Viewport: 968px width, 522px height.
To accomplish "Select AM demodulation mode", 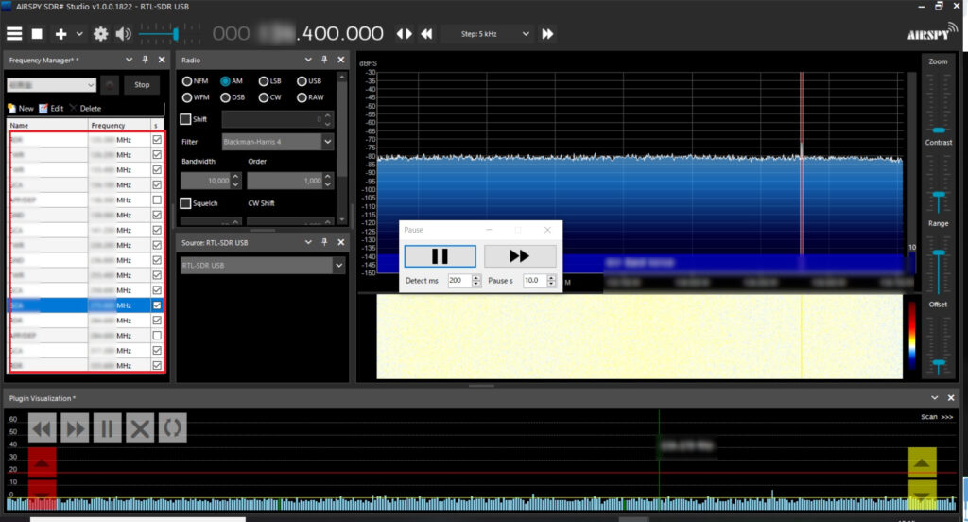I will click(232, 81).
